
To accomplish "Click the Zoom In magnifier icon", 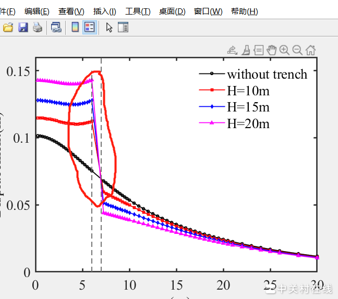I will (284, 50).
